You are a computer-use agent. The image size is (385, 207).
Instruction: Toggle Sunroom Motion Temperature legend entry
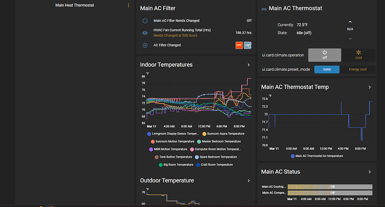[172, 141]
